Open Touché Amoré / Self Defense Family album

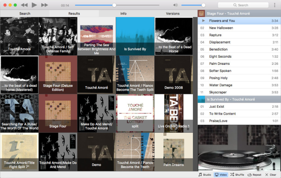(58, 36)
